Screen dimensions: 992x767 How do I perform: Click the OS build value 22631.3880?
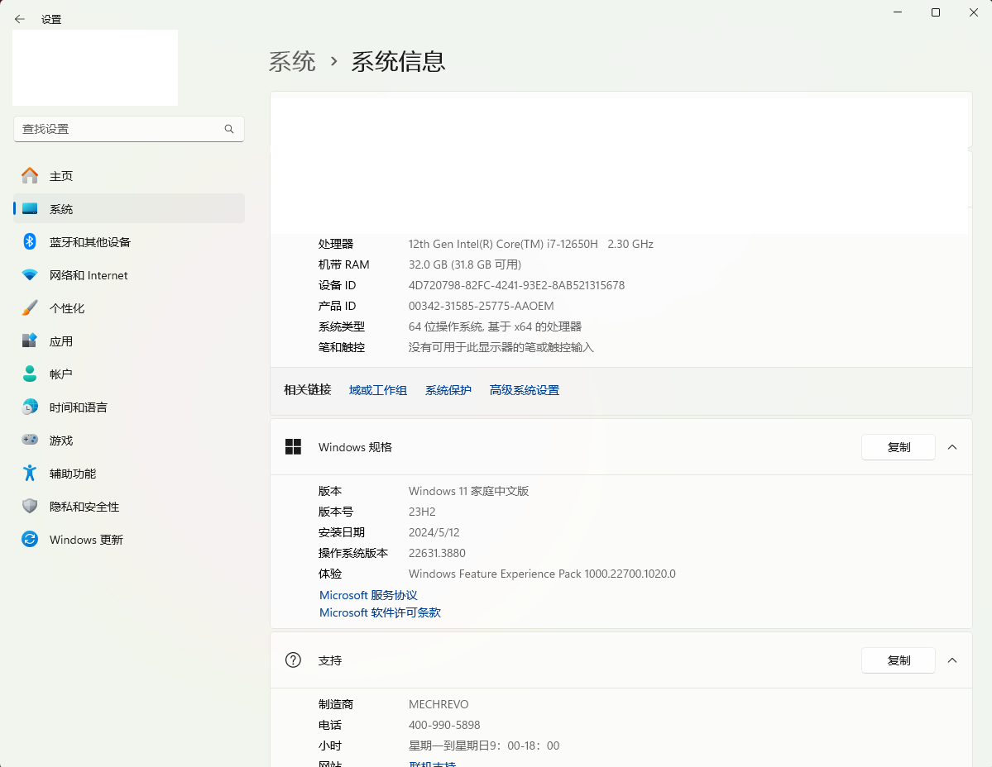click(437, 553)
